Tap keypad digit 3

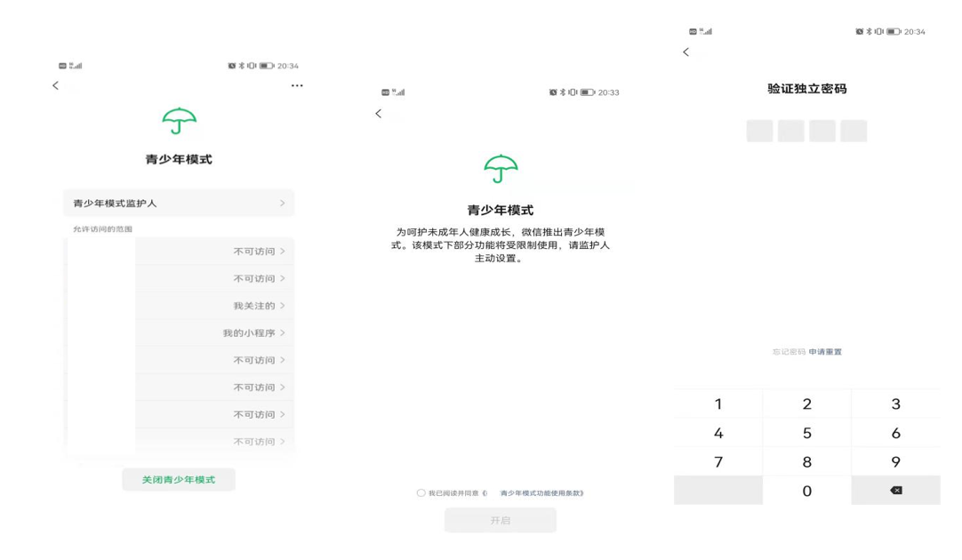(x=895, y=404)
